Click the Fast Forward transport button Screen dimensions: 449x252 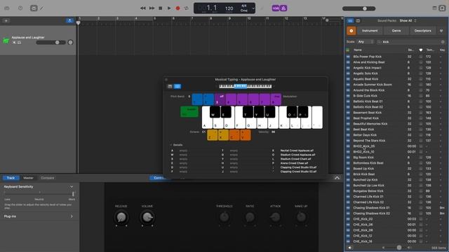pyautogui.click(x=152, y=8)
